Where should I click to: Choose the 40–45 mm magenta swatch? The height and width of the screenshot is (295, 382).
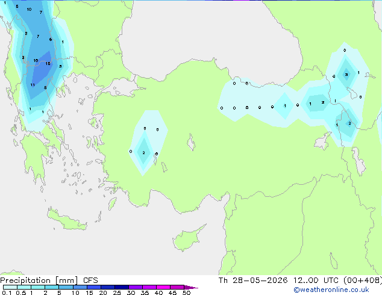pyautogui.click(x=163, y=287)
